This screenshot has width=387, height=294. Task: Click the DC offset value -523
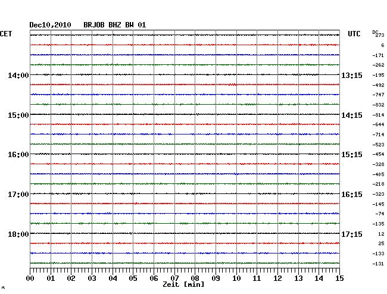(x=378, y=145)
